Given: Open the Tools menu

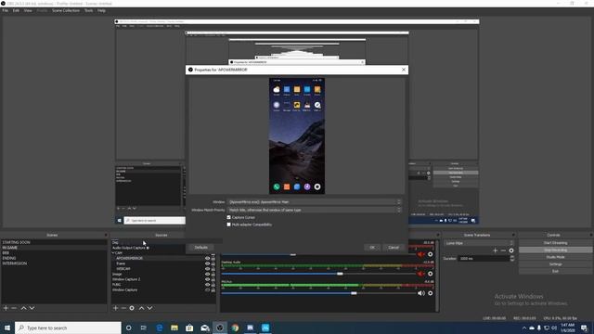Looking at the screenshot, I should (88, 10).
